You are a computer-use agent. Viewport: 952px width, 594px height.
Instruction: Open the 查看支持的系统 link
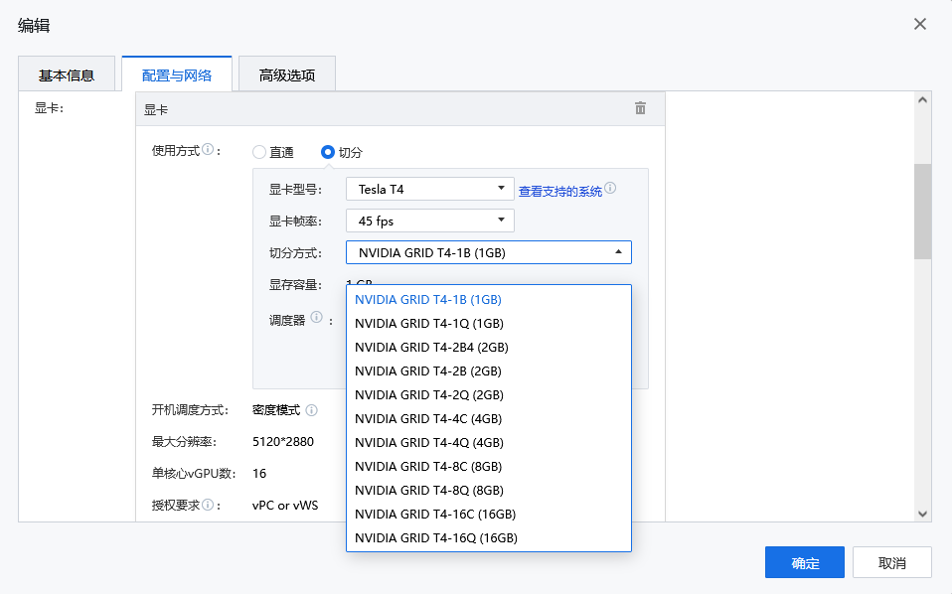pos(559,191)
